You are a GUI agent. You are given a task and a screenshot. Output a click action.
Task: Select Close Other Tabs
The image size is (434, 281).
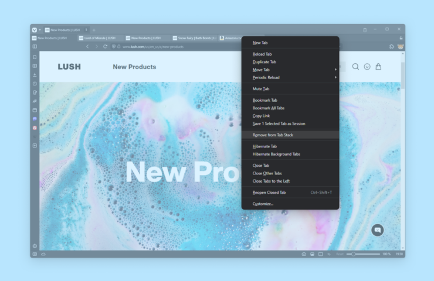click(x=290, y=173)
